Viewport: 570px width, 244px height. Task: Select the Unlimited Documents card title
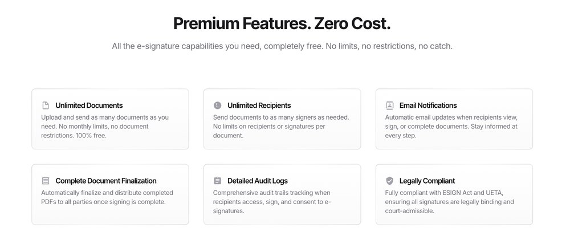click(89, 105)
